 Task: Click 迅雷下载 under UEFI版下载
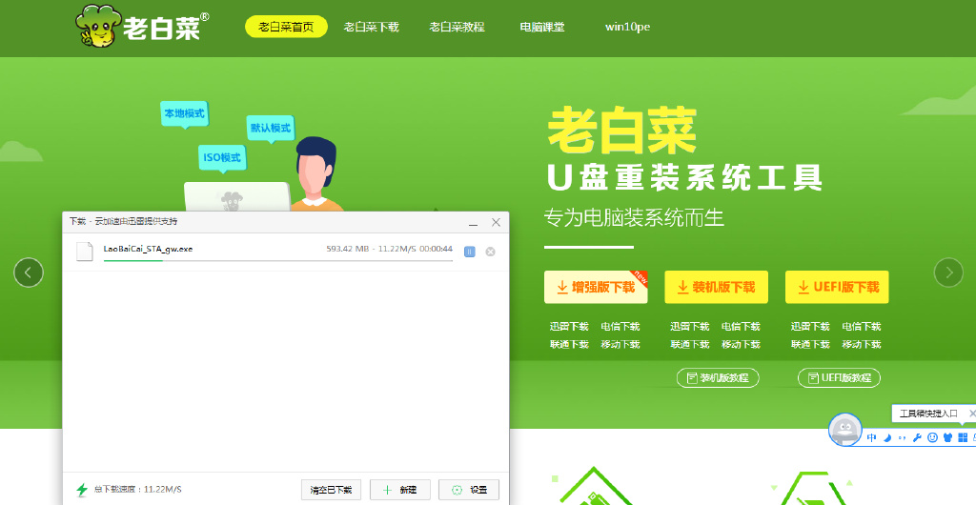tap(810, 327)
